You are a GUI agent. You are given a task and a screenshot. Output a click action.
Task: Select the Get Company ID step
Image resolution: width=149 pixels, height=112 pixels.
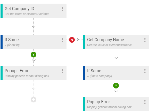(34, 11)
